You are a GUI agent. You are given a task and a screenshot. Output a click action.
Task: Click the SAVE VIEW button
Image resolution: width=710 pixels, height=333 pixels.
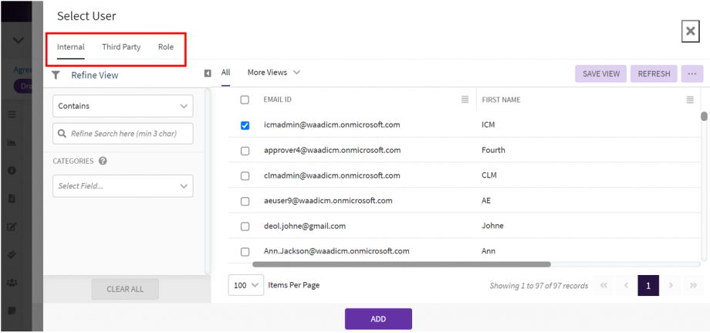pyautogui.click(x=600, y=73)
